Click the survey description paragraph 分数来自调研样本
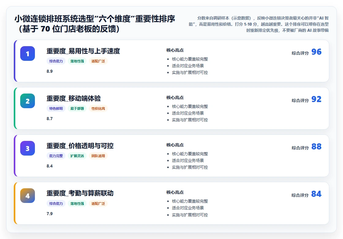 [258, 24]
